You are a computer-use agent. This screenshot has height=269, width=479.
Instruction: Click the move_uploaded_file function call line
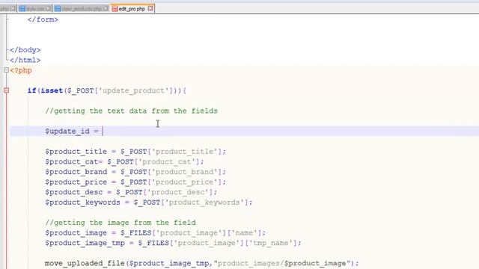202,263
